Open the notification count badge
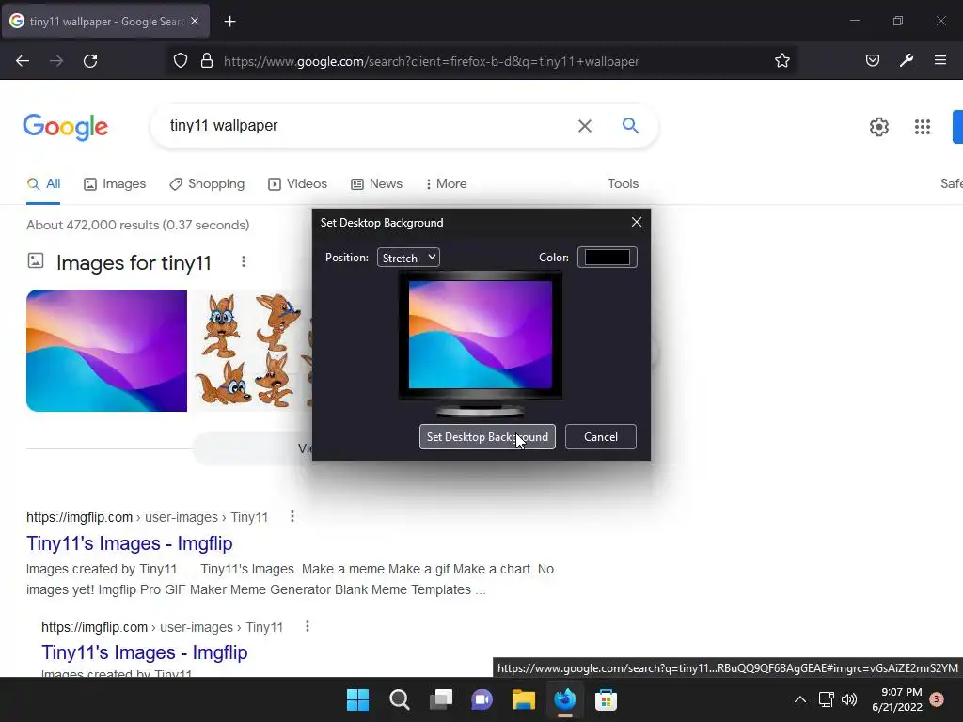The image size is (963, 722). (937, 699)
